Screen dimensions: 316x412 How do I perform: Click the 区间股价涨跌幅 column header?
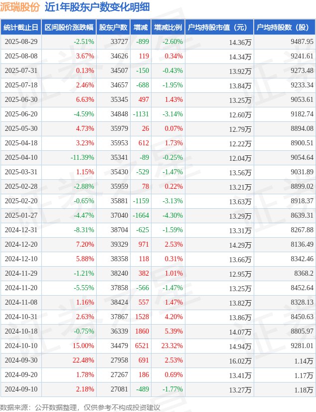[x=68, y=27]
